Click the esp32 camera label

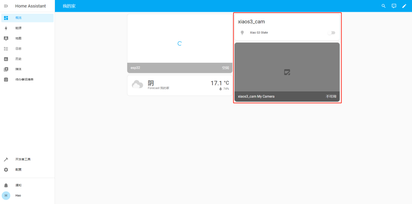(x=135, y=68)
